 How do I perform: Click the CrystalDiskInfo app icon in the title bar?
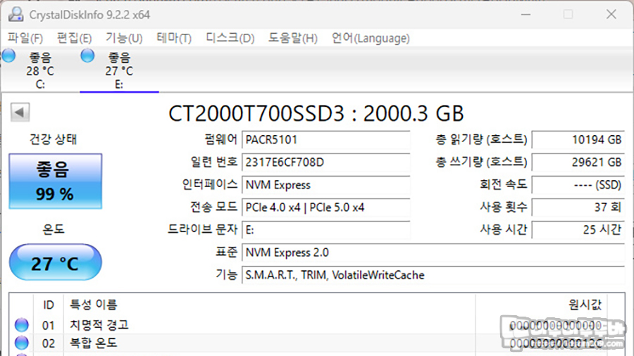tap(15, 15)
